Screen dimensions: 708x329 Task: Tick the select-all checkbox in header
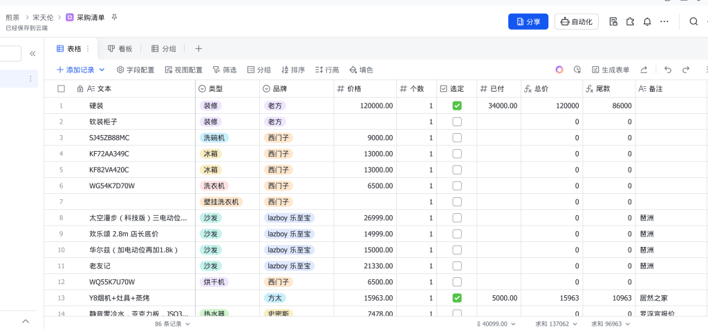coord(61,89)
